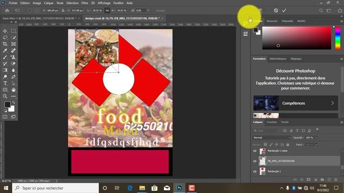Open the Opacité value dropdown arrow
344x193 pixels.
(316, 138)
